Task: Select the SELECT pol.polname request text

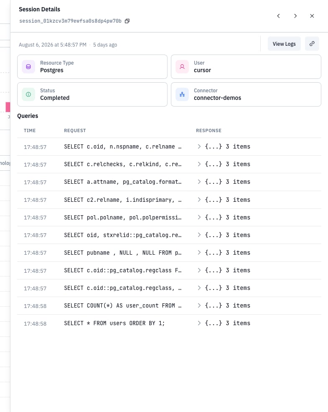Action: [123, 217]
